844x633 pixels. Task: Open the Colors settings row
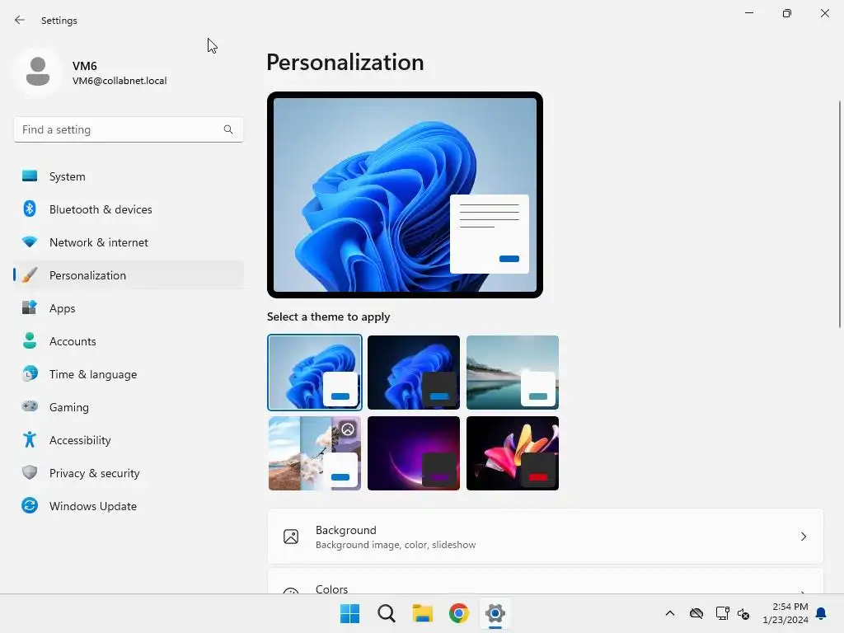coord(546,581)
